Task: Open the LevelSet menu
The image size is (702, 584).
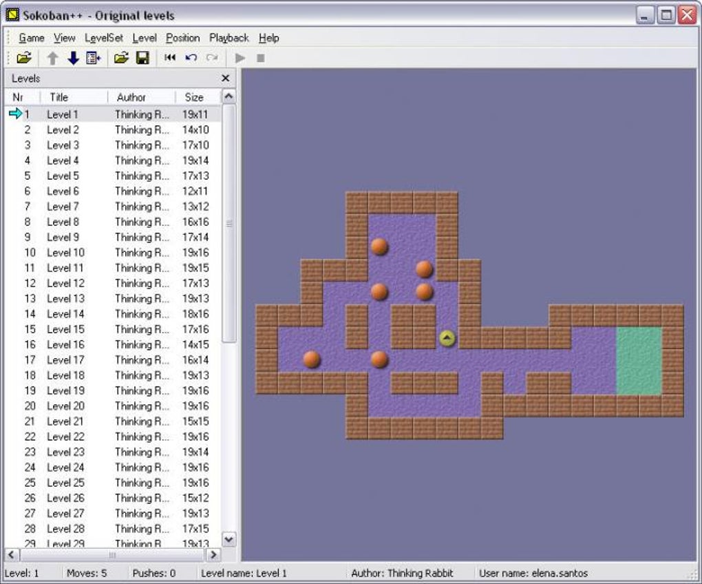Action: (x=104, y=38)
